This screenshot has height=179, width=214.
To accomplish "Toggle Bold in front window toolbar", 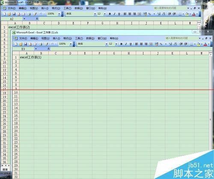I will pyautogui.click(x=122, y=44).
